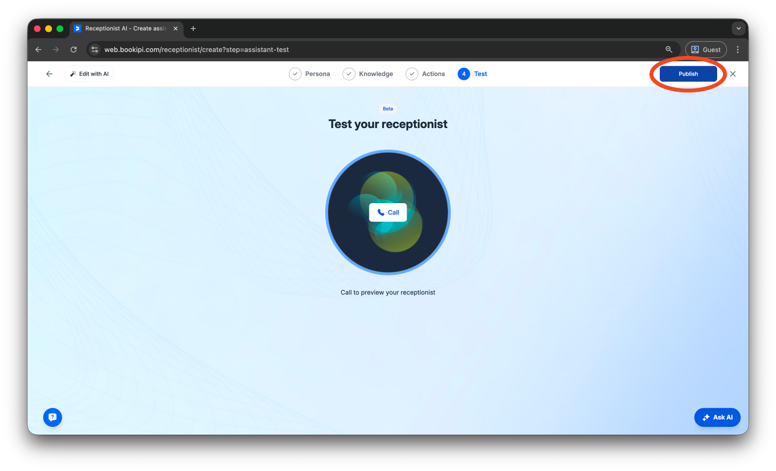Click the browser forward arrow
The height and width of the screenshot is (471, 776).
tap(56, 50)
